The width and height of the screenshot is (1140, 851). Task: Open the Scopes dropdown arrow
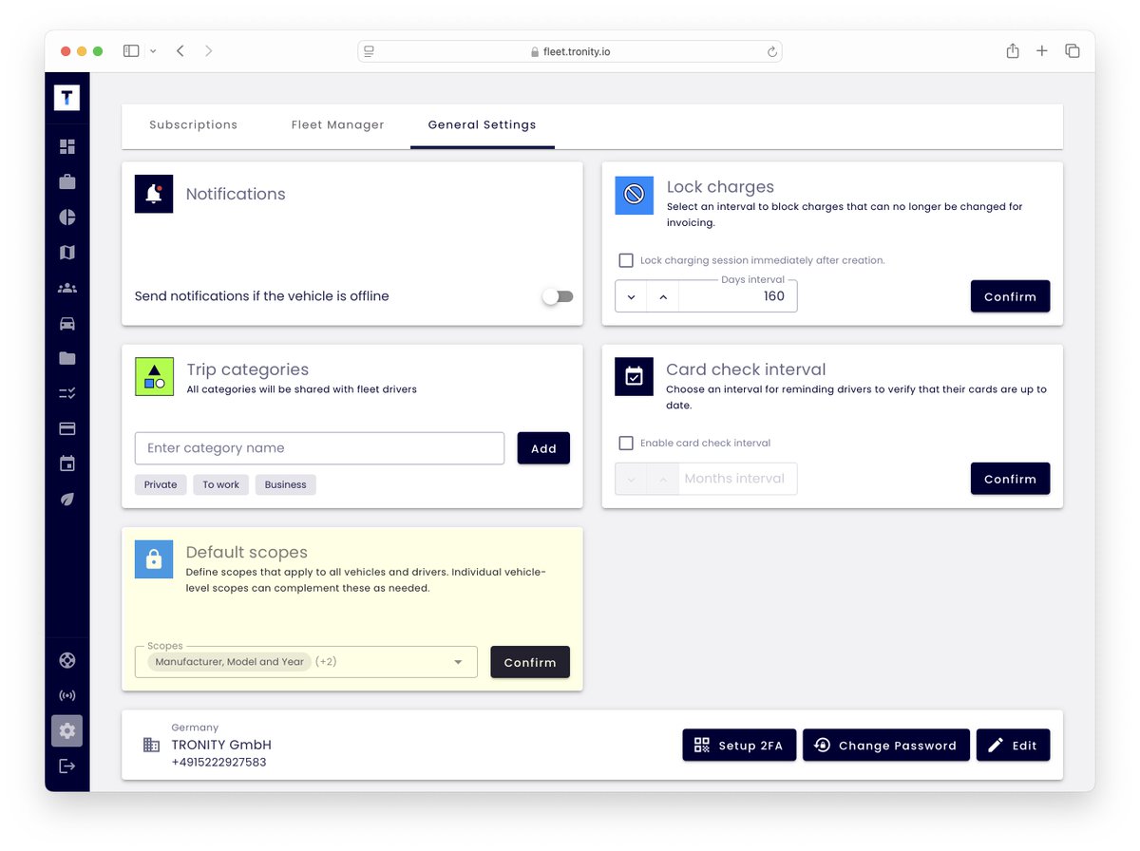(x=458, y=662)
